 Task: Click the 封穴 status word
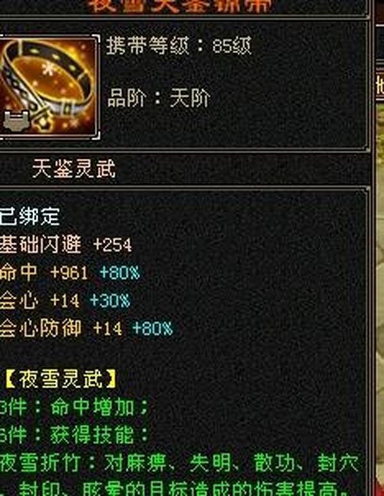click(338, 463)
